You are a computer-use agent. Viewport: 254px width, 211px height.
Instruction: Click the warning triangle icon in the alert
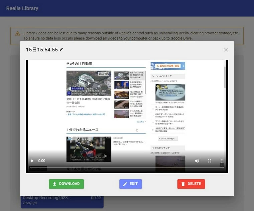coord(17,33)
